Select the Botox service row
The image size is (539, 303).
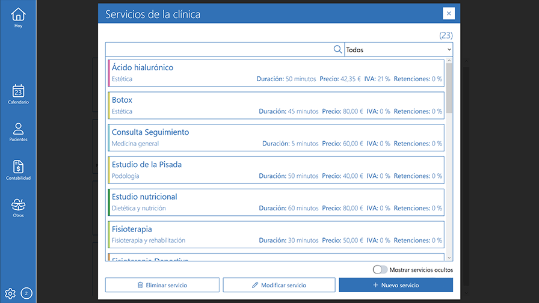coord(276,105)
